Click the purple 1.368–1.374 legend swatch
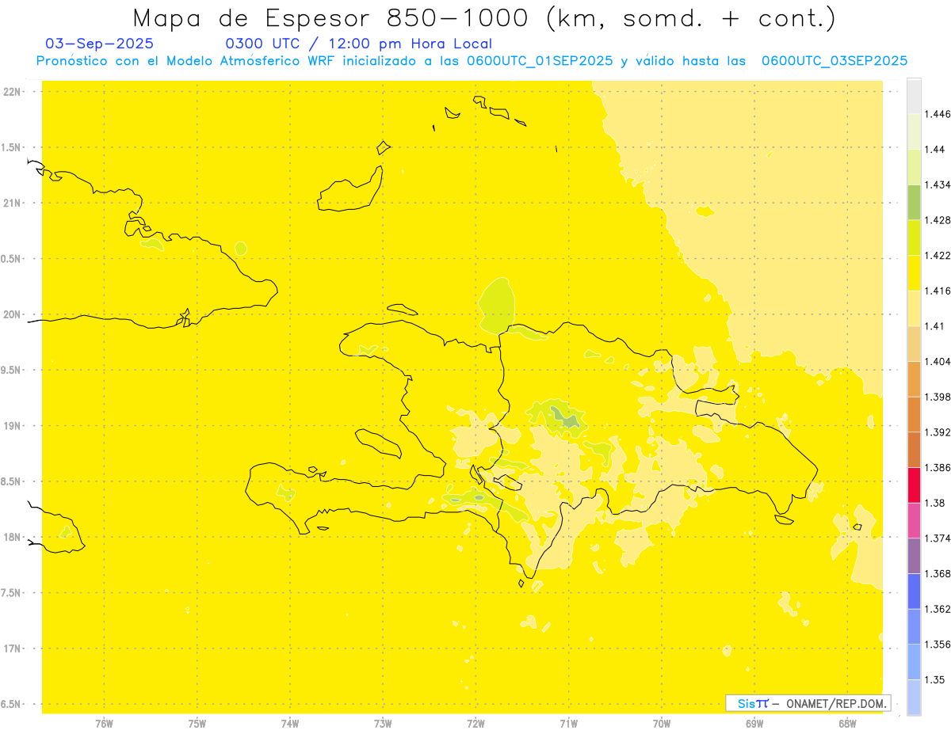The height and width of the screenshot is (734, 951). (x=914, y=556)
